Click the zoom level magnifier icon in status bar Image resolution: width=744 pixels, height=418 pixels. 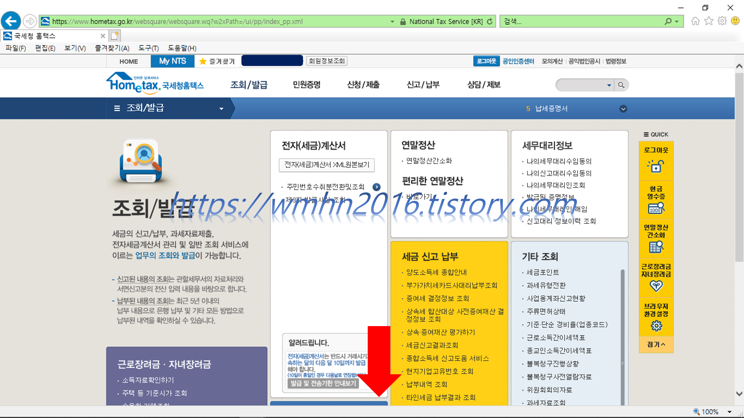coord(696,411)
